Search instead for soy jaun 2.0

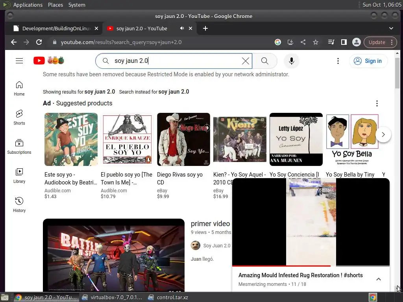174,92
